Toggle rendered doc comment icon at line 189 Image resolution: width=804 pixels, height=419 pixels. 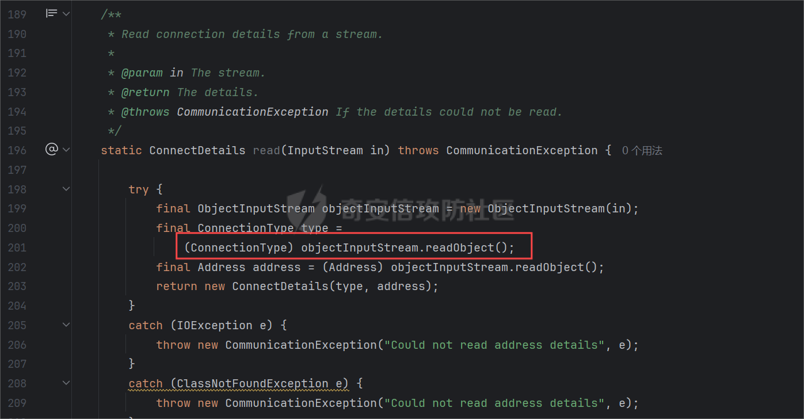(x=52, y=13)
